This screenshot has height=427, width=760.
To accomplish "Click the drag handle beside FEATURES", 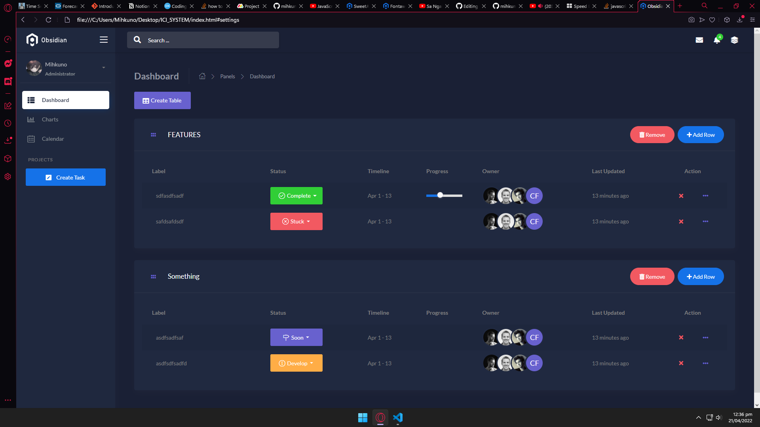I will point(153,134).
